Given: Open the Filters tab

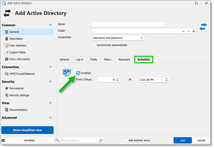Looking at the screenshot, I should click(x=107, y=60).
